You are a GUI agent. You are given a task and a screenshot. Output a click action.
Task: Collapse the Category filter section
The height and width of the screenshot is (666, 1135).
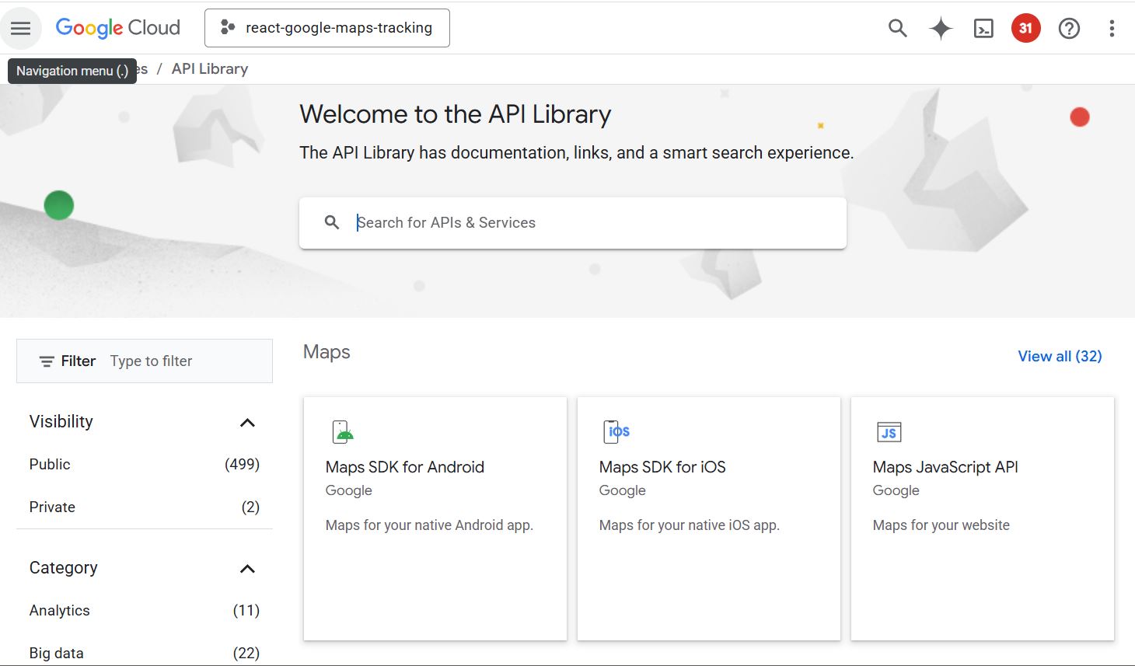pyautogui.click(x=247, y=569)
